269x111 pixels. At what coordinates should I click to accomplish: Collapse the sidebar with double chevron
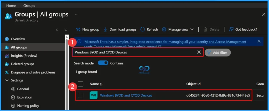pos(65,30)
